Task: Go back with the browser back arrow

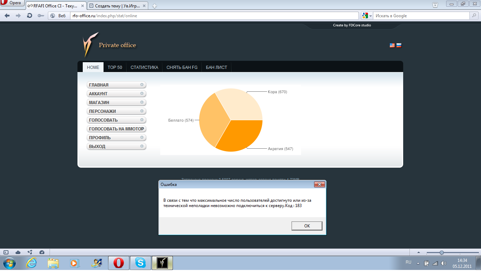Action: pyautogui.click(x=7, y=16)
